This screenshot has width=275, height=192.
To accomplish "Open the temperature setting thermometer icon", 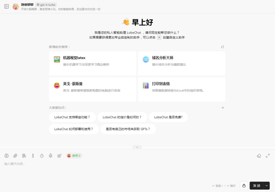I will click(33, 156).
